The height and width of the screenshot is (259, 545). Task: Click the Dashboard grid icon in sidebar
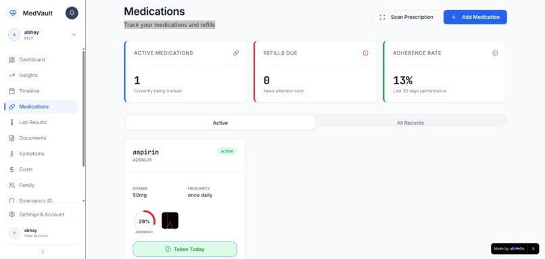coord(11,59)
